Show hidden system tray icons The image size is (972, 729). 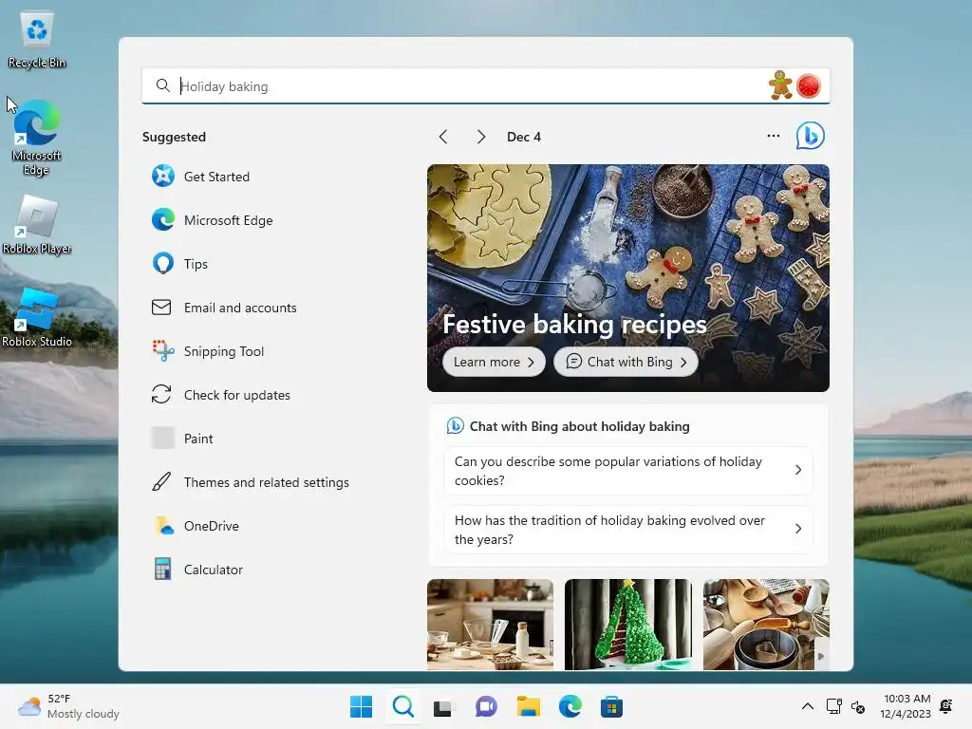807,706
